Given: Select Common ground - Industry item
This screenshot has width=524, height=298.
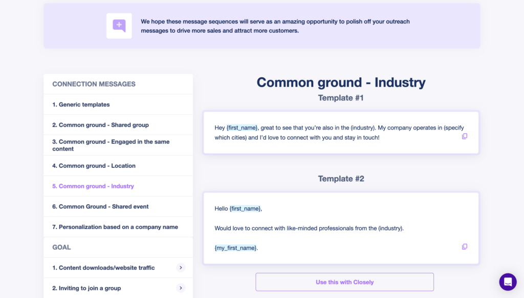Looking at the screenshot, I should tap(93, 186).
